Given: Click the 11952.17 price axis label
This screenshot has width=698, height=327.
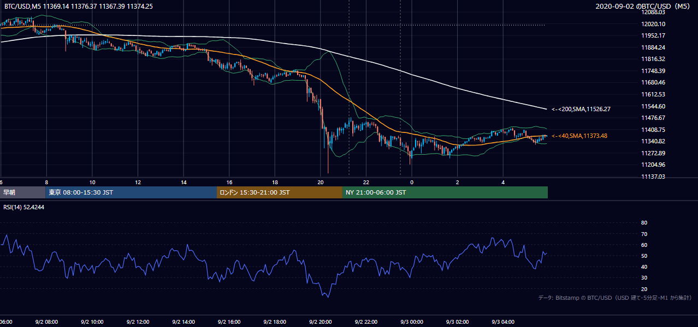Looking at the screenshot, I should click(x=653, y=35).
